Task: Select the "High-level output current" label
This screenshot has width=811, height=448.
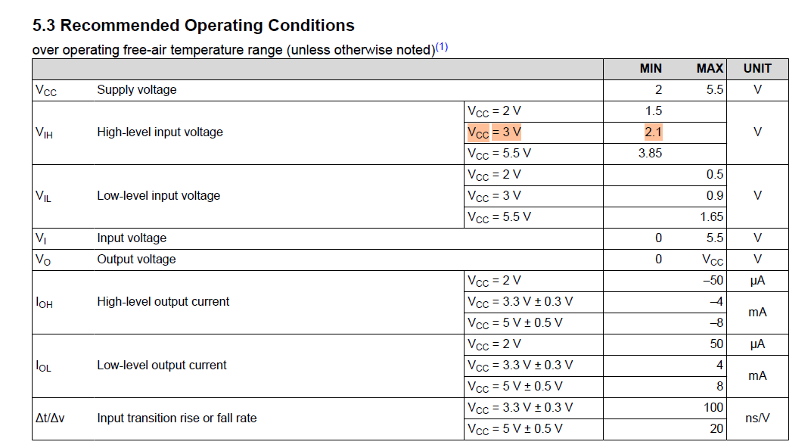Action: (x=163, y=302)
